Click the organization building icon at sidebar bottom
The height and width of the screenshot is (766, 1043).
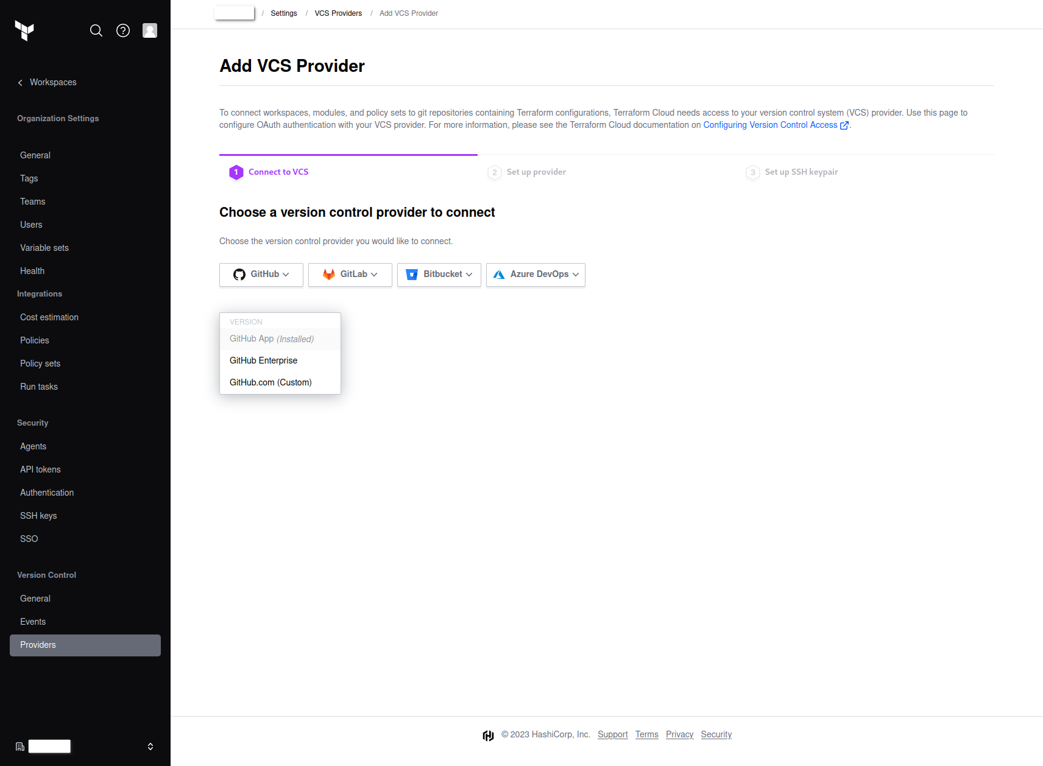click(x=20, y=747)
